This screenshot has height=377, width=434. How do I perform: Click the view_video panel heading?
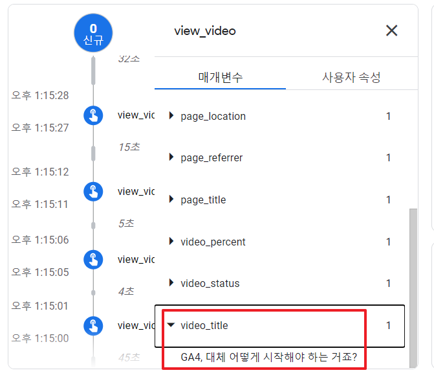[x=205, y=31]
